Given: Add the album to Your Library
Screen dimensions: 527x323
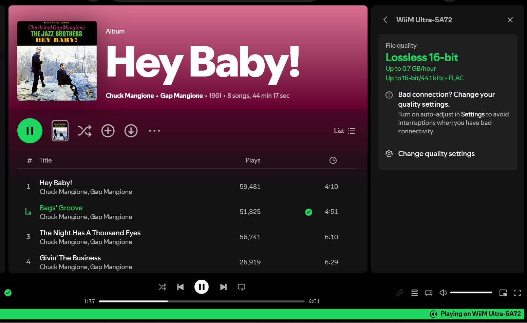Looking at the screenshot, I should click(x=108, y=131).
